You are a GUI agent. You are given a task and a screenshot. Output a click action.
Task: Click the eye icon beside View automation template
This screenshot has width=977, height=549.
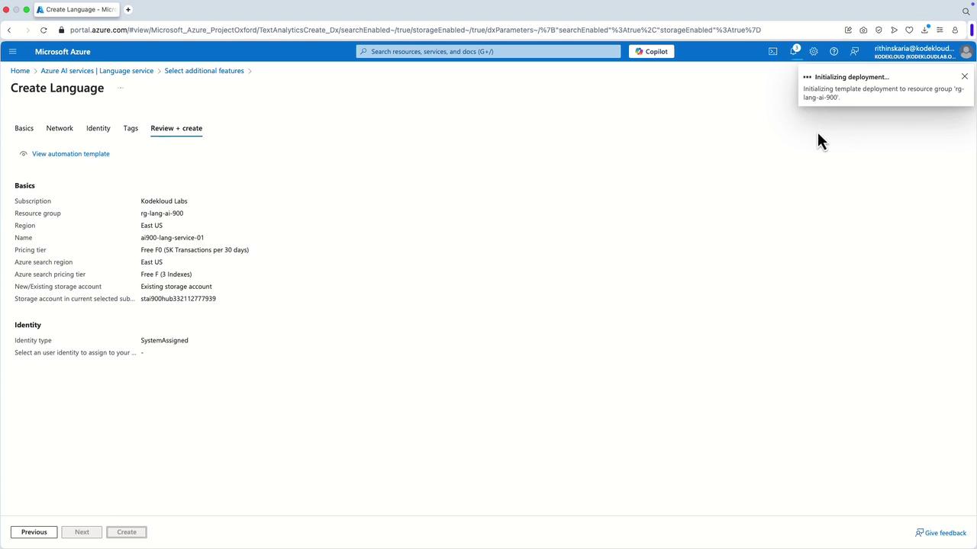24,154
